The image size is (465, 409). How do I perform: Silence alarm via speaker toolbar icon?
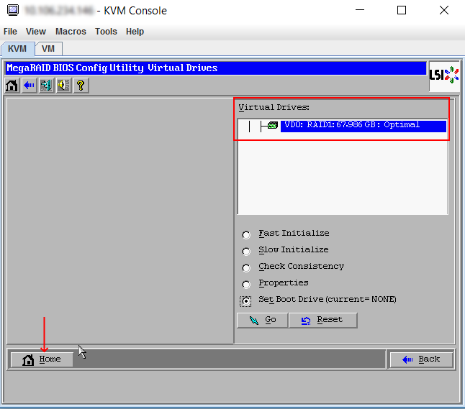pos(63,86)
